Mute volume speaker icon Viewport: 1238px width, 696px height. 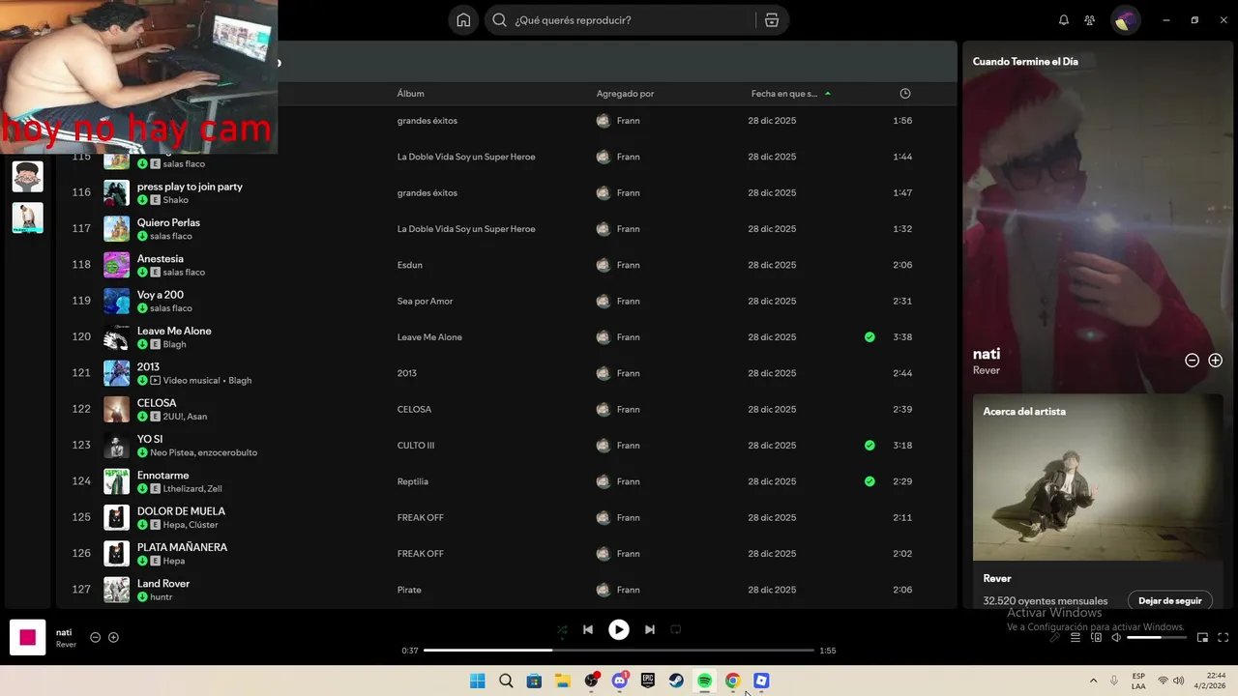coord(1116,637)
